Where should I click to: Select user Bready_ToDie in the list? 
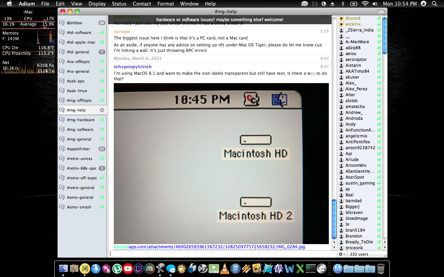click(x=359, y=242)
